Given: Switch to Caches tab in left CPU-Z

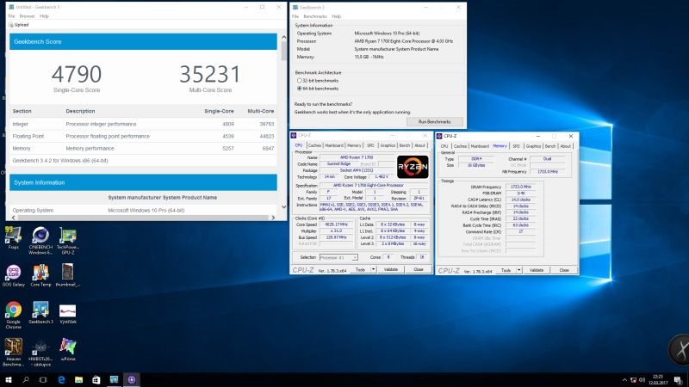Looking at the screenshot, I should click(x=314, y=145).
